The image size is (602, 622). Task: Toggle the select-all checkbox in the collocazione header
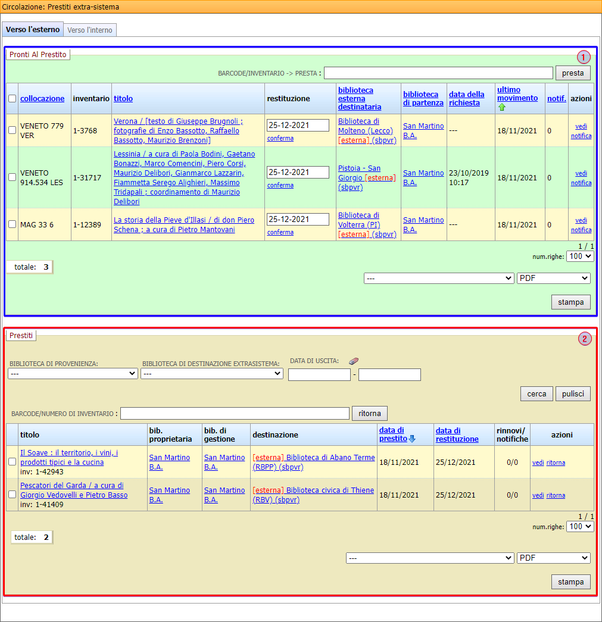13,99
